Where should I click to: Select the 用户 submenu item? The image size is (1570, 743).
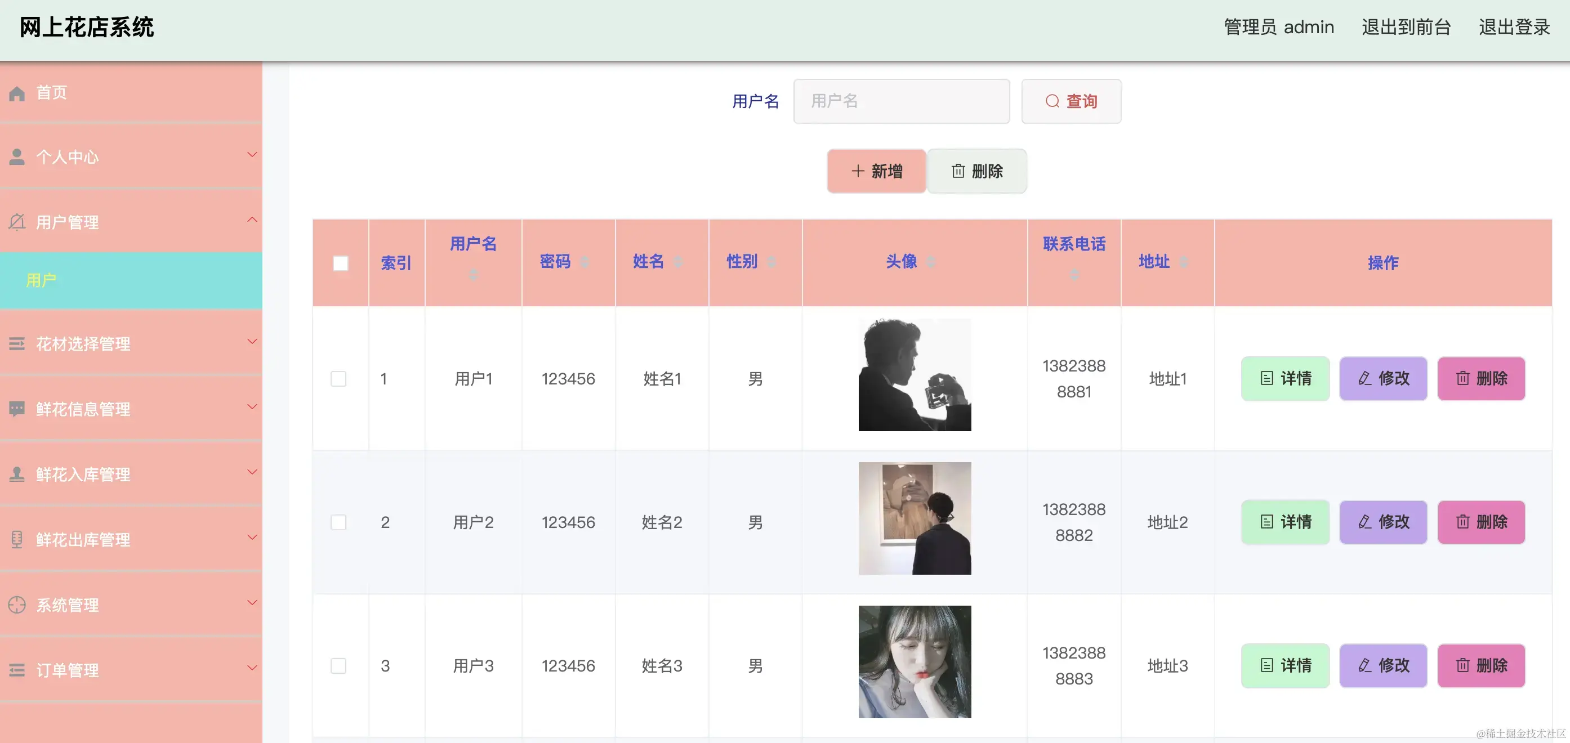click(42, 280)
